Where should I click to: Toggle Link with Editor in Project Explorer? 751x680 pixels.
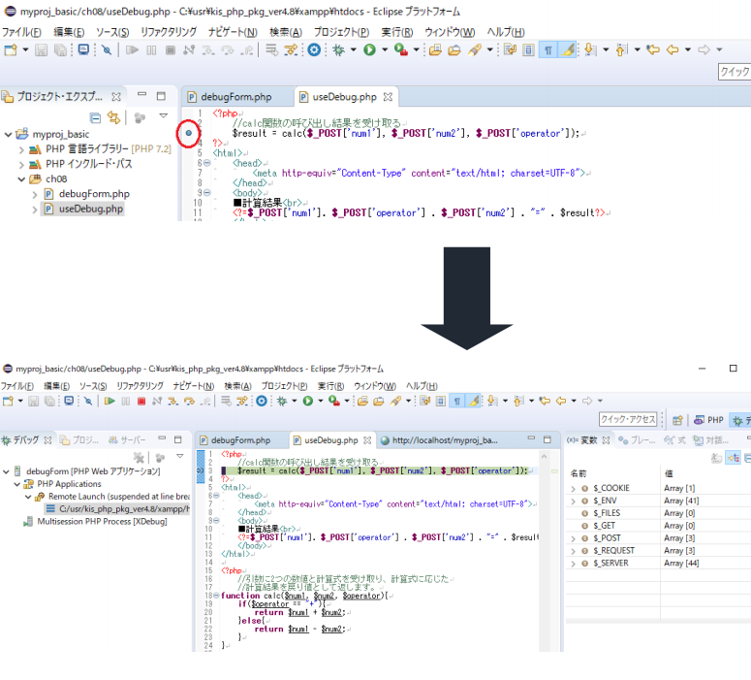[113, 117]
